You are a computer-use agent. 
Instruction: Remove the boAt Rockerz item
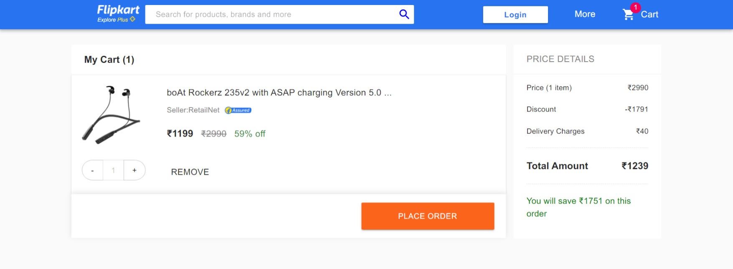[x=190, y=172]
